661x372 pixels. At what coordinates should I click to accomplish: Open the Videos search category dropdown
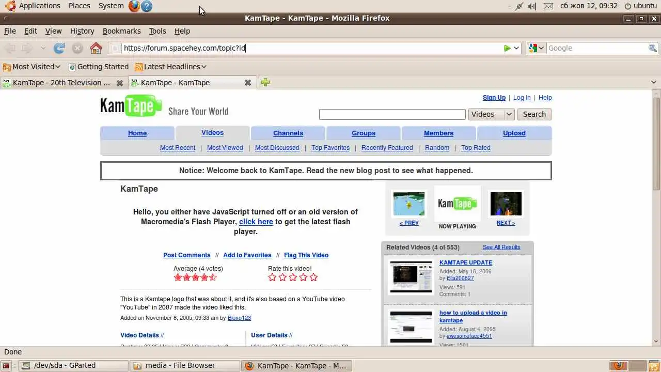[x=491, y=114]
